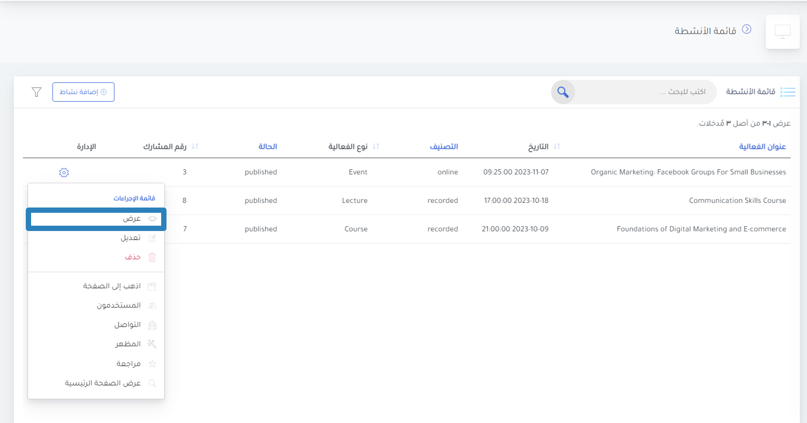
Task: Click the circled arrow next to قائمة الأنشطة title
Action: pyautogui.click(x=746, y=30)
